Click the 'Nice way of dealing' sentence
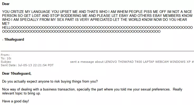This screenshot has height=105, width=194. pos(92,89)
